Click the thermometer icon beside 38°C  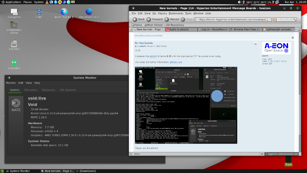click(244, 2)
